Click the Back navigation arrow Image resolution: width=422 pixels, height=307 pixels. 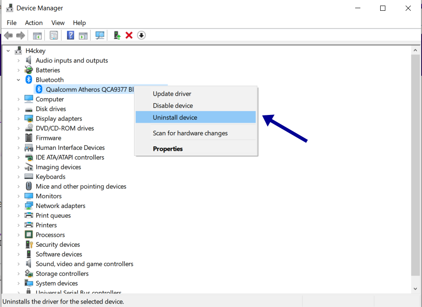(x=8, y=35)
